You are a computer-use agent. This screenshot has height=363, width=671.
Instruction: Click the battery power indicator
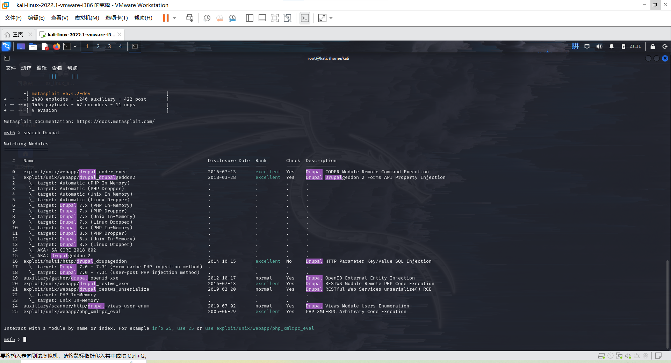tap(623, 46)
